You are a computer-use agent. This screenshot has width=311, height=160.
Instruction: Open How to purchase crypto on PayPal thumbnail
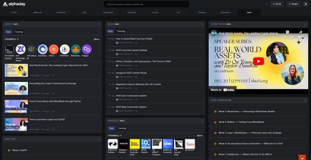point(16,125)
